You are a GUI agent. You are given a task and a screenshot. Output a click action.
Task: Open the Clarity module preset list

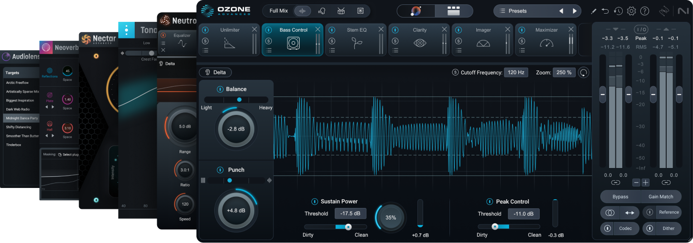[395, 50]
